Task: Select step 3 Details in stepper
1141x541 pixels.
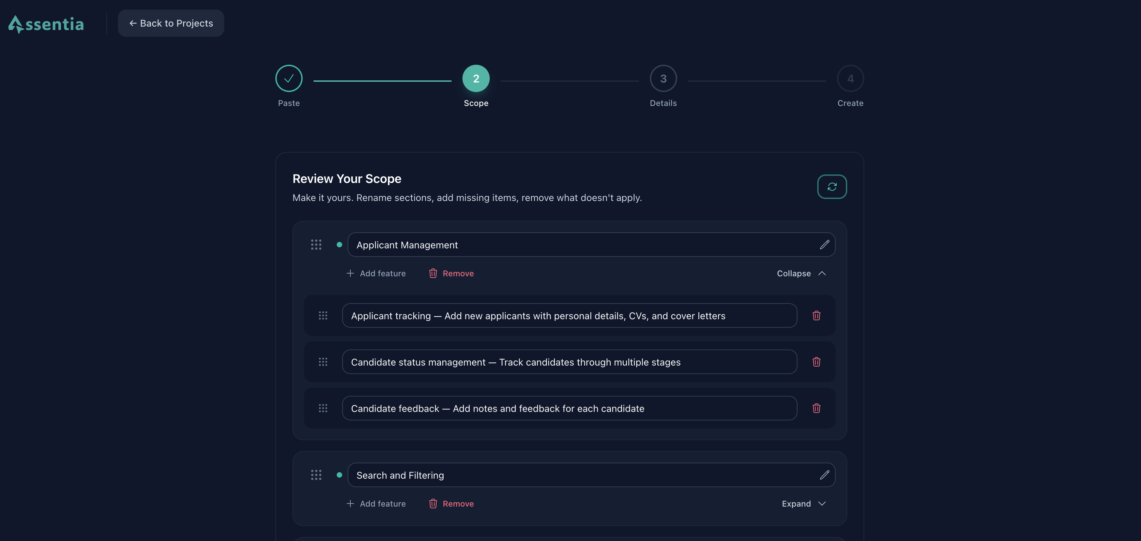Action: coord(663,79)
